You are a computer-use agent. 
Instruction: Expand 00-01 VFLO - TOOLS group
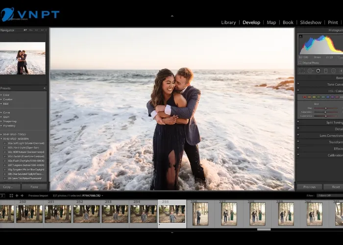click(x=1, y=134)
